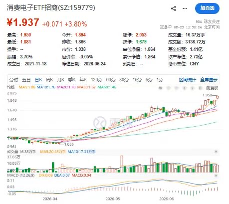Switch chart to 120分 interval
The height and width of the screenshot is (204, 229).
[96, 80]
